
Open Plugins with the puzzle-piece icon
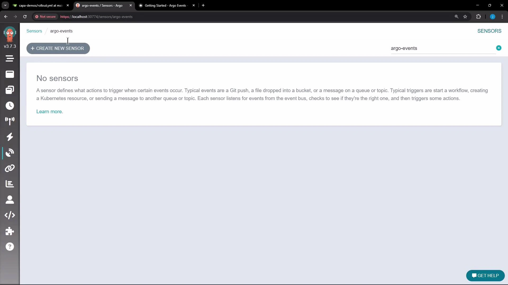point(10,231)
